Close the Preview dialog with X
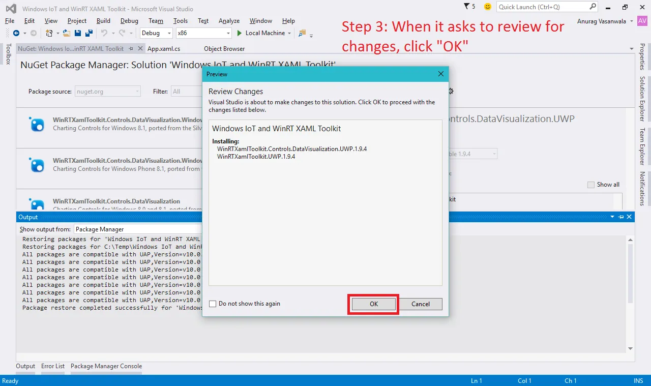The height and width of the screenshot is (386, 651). coord(441,74)
